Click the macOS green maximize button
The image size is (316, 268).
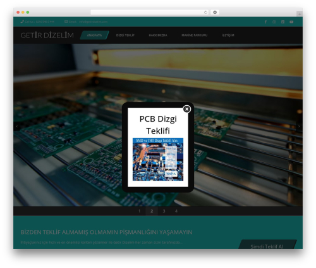(28, 13)
